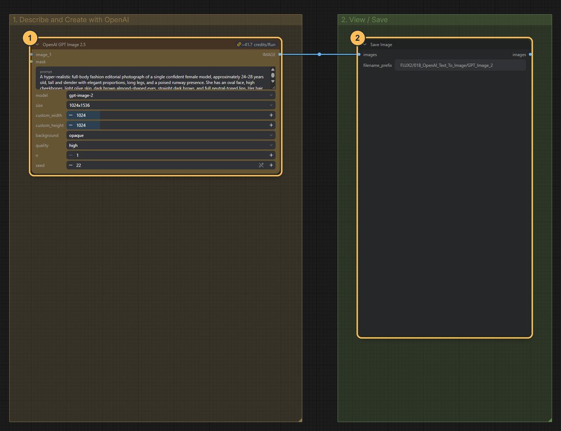
Task: Click the credits/Run coin badge icon
Action: pyautogui.click(x=239, y=44)
